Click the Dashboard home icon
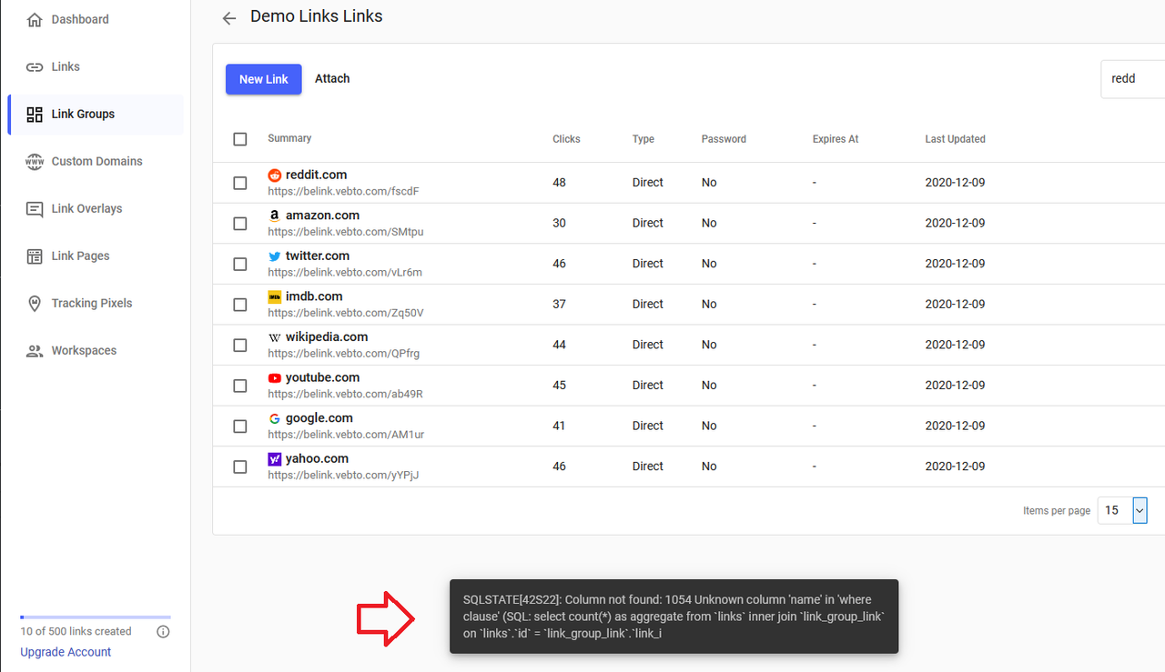This screenshot has width=1165, height=672. point(35,19)
